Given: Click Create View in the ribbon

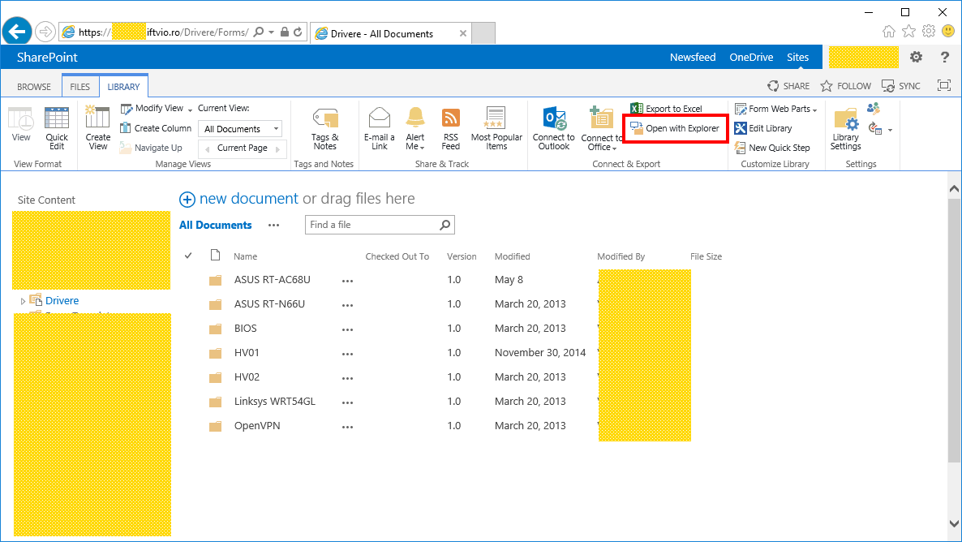Looking at the screenshot, I should click(97, 127).
